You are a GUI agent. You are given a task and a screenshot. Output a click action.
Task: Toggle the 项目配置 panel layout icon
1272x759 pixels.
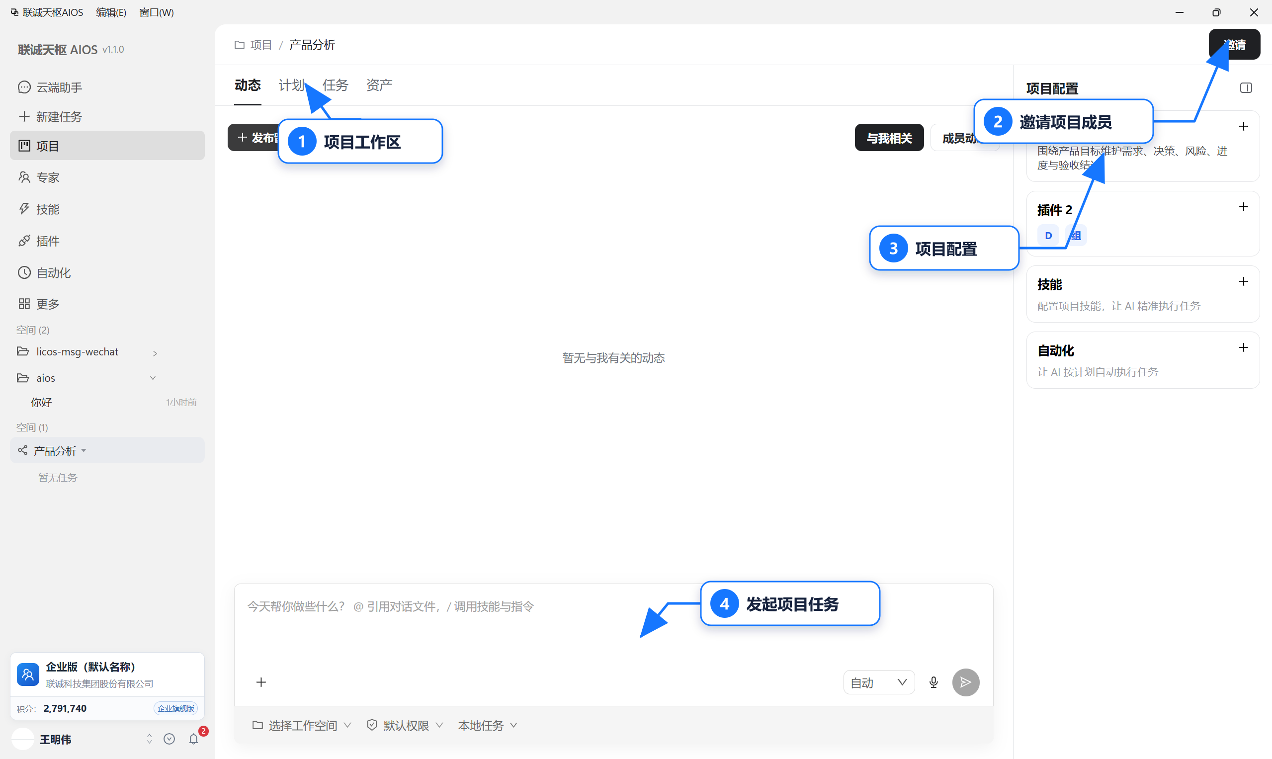tap(1246, 88)
